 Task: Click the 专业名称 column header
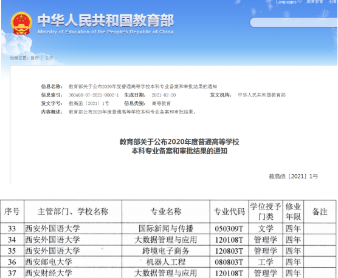pyautogui.click(x=166, y=211)
